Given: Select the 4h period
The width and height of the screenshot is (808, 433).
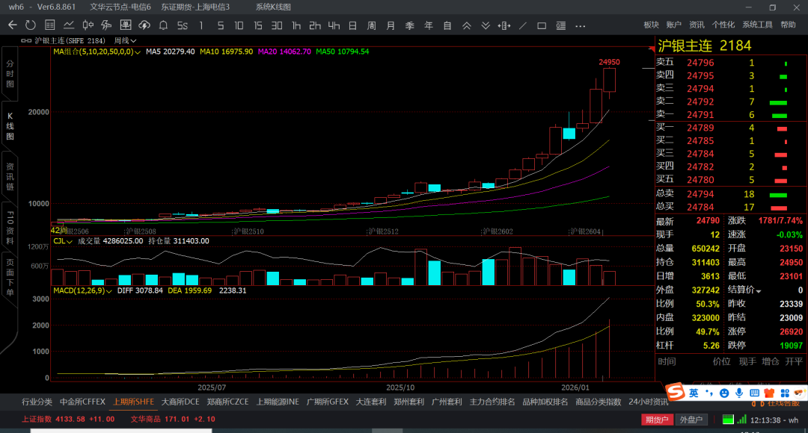Looking at the screenshot, I should 334,25.
